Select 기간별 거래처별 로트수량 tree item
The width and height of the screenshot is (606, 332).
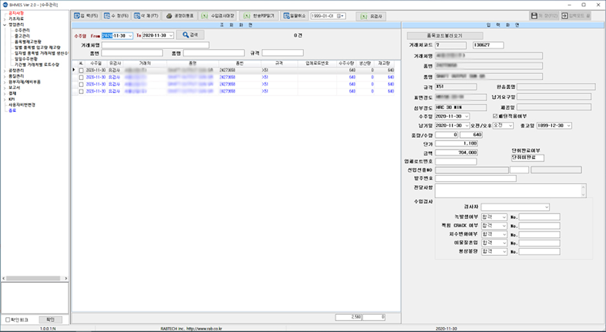tap(37, 65)
